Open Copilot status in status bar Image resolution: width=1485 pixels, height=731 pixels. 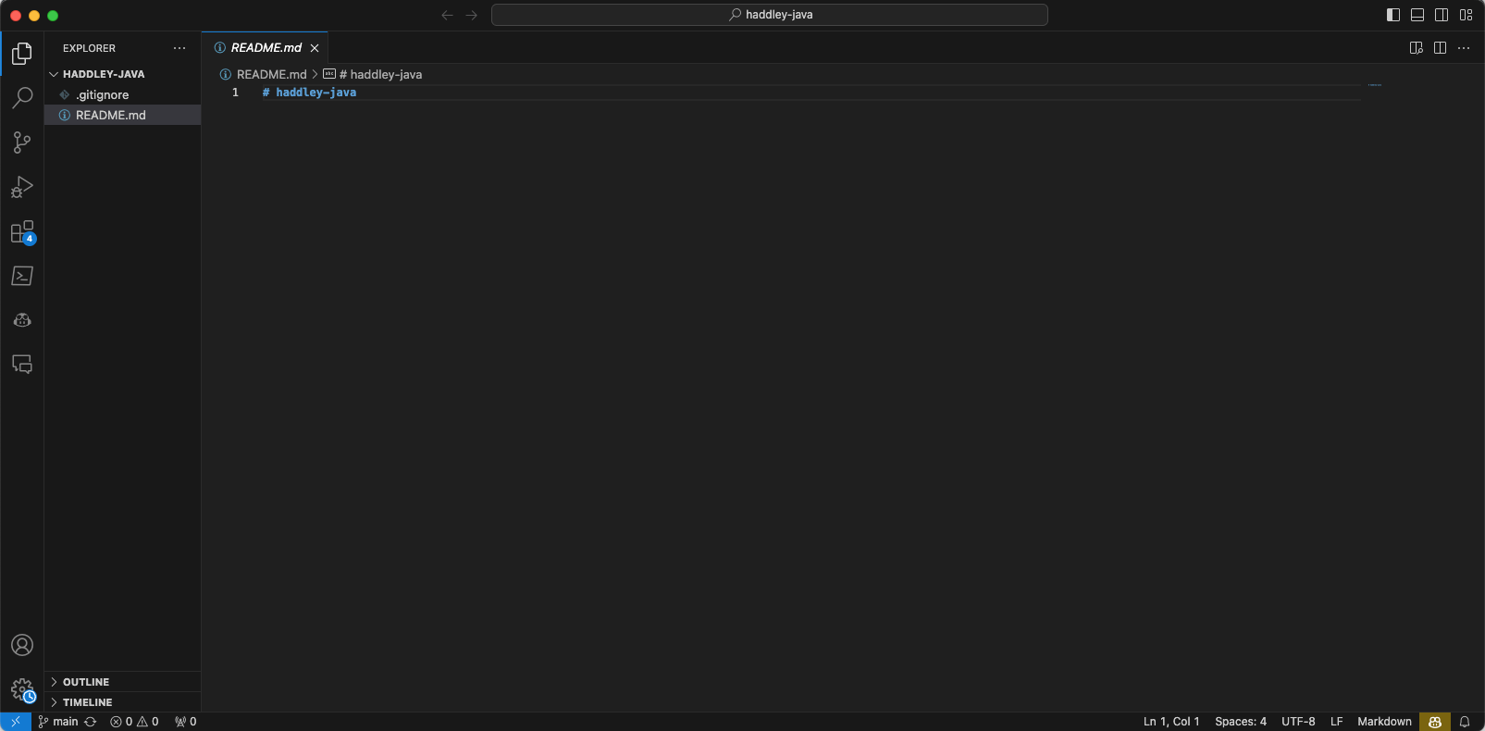pos(1435,722)
